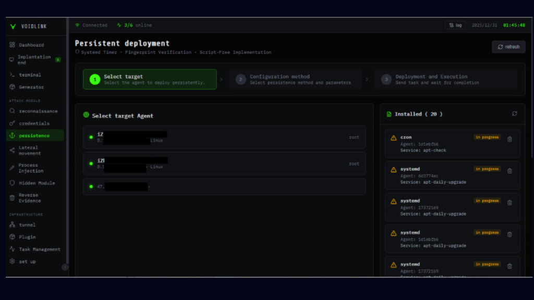The width and height of the screenshot is (534, 300).
Task: Click the credentials key icon
Action: (12, 123)
